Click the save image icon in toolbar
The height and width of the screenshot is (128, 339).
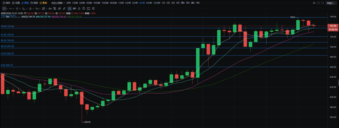tap(88, 8)
